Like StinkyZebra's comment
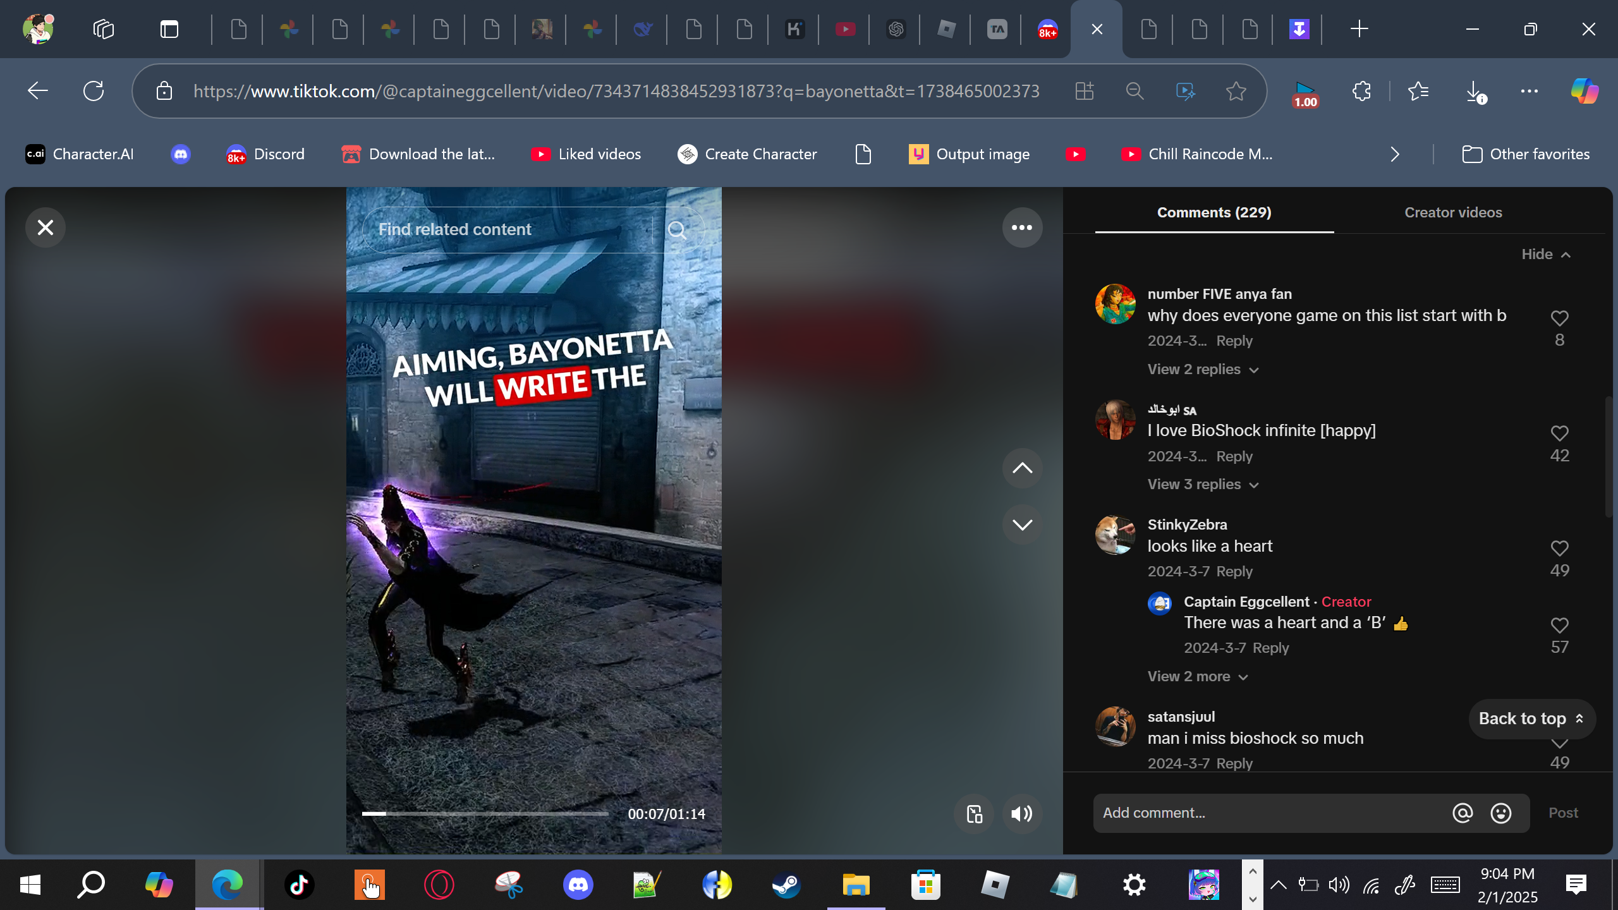Screen dimensions: 1618x910 tap(1559, 549)
